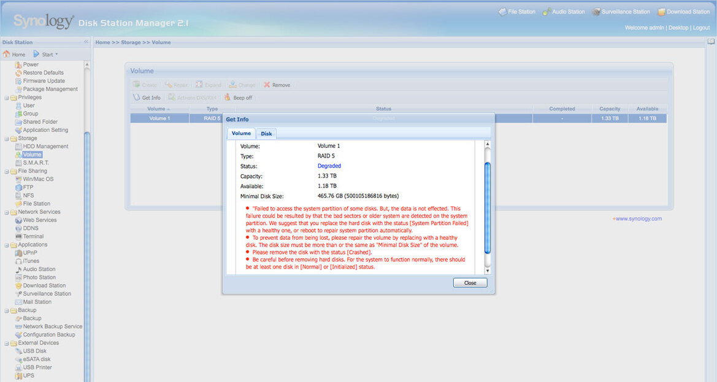Viewport: 717px width, 382px height.
Task: Switch to the Disk tab in Get Info
Action: (266, 134)
